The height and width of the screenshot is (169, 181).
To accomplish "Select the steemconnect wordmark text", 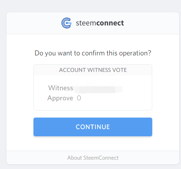I will (x=100, y=23).
